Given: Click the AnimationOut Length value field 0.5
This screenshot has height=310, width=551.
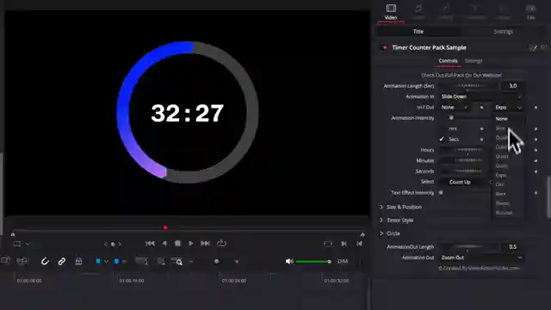Looking at the screenshot, I should 513,247.
